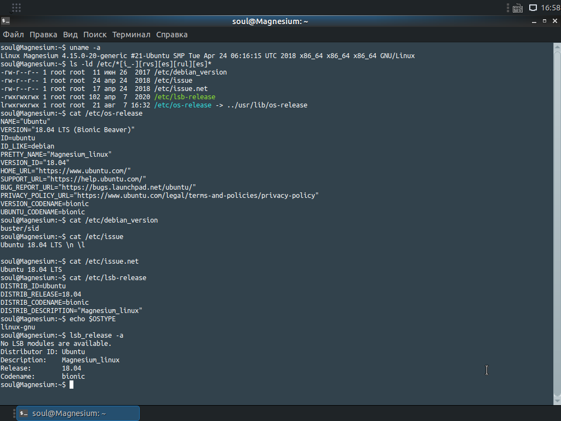Click the scrollbar down arrow
561x421 pixels.
557,401
